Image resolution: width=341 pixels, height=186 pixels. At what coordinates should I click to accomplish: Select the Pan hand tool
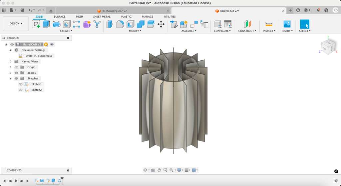tap(159, 170)
